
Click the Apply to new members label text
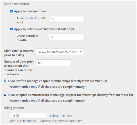[30, 11]
